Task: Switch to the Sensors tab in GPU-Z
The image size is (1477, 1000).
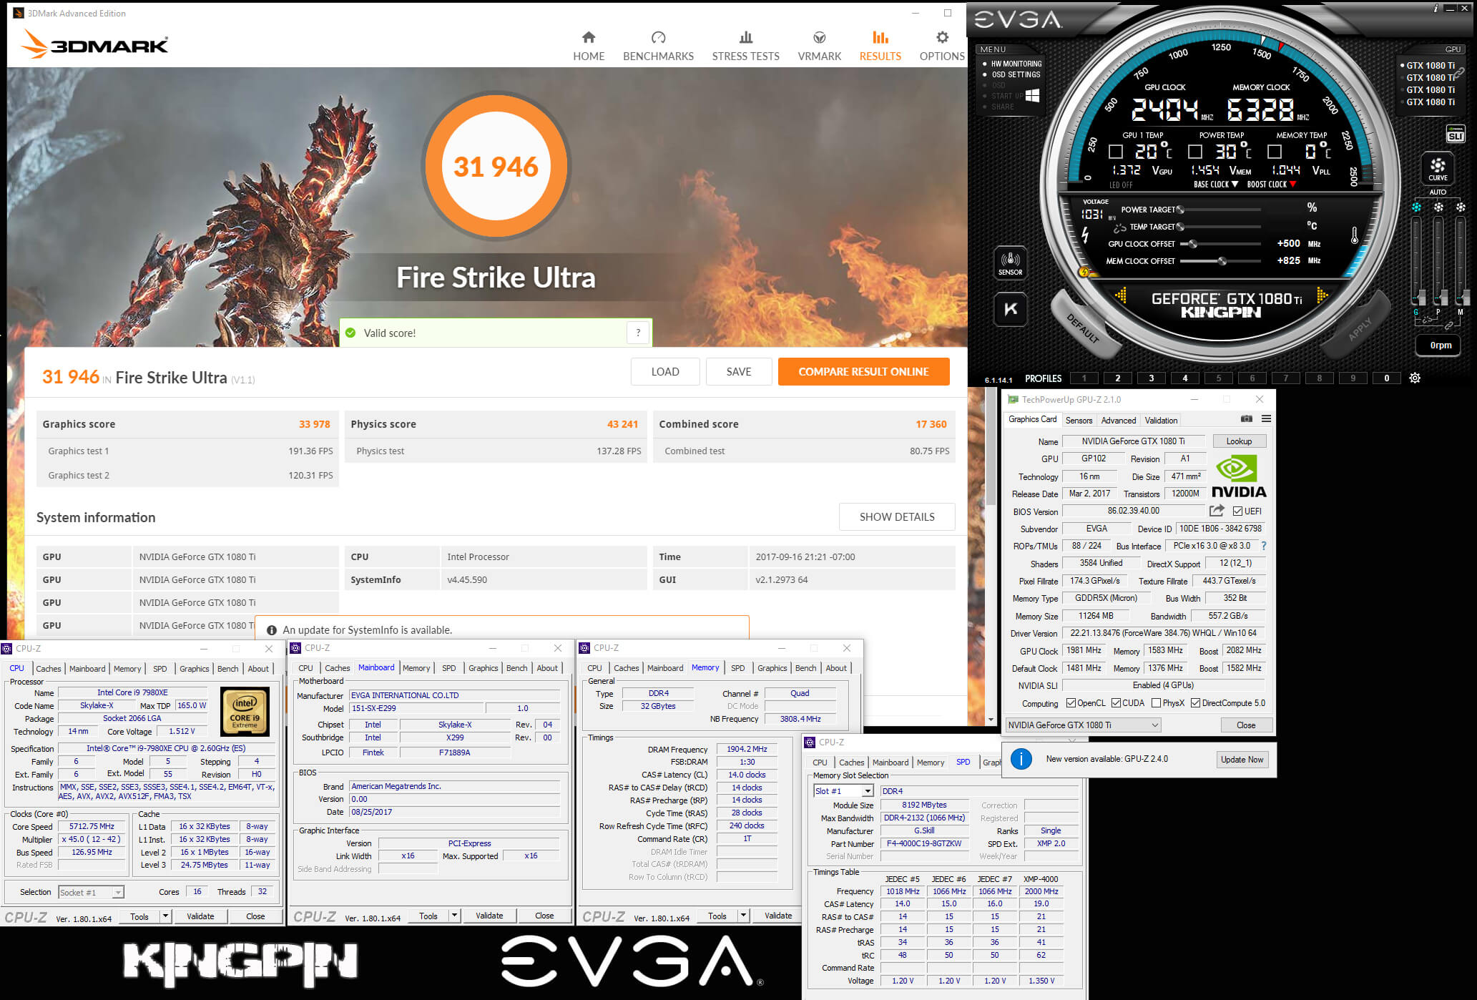Action: [1079, 420]
